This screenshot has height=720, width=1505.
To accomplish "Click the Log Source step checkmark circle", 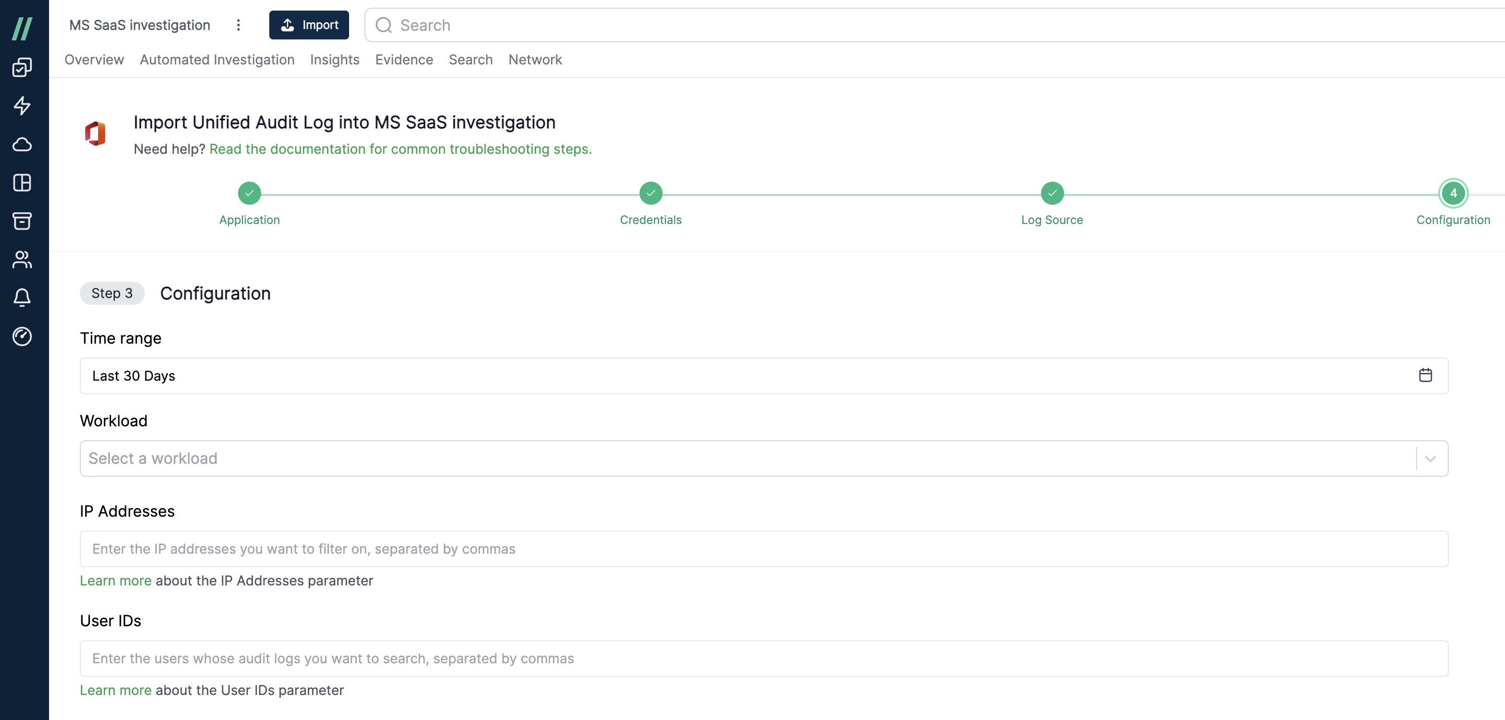I will tap(1052, 193).
